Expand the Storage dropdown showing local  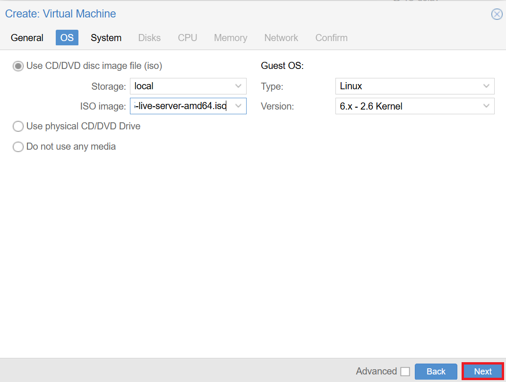[239, 86]
